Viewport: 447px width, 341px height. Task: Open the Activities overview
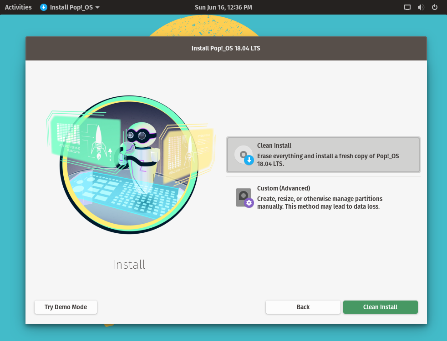(18, 7)
